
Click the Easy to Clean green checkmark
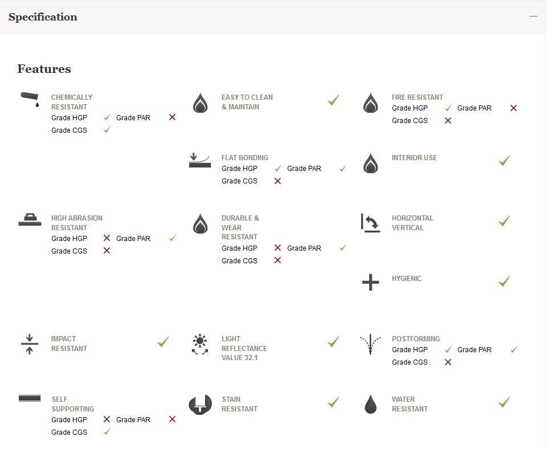333,100
